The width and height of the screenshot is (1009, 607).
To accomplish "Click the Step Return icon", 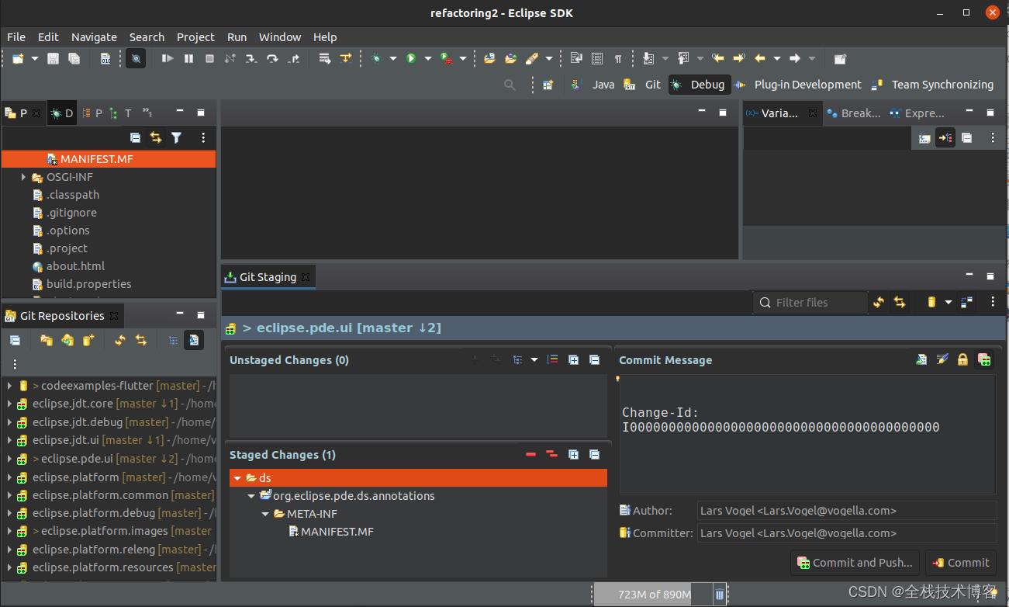I will [x=293, y=58].
